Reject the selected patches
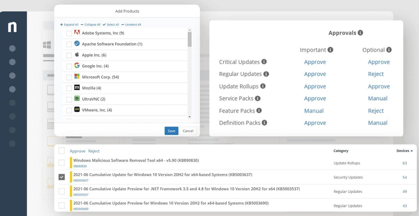The width and height of the screenshot is (419, 216). coord(94,151)
